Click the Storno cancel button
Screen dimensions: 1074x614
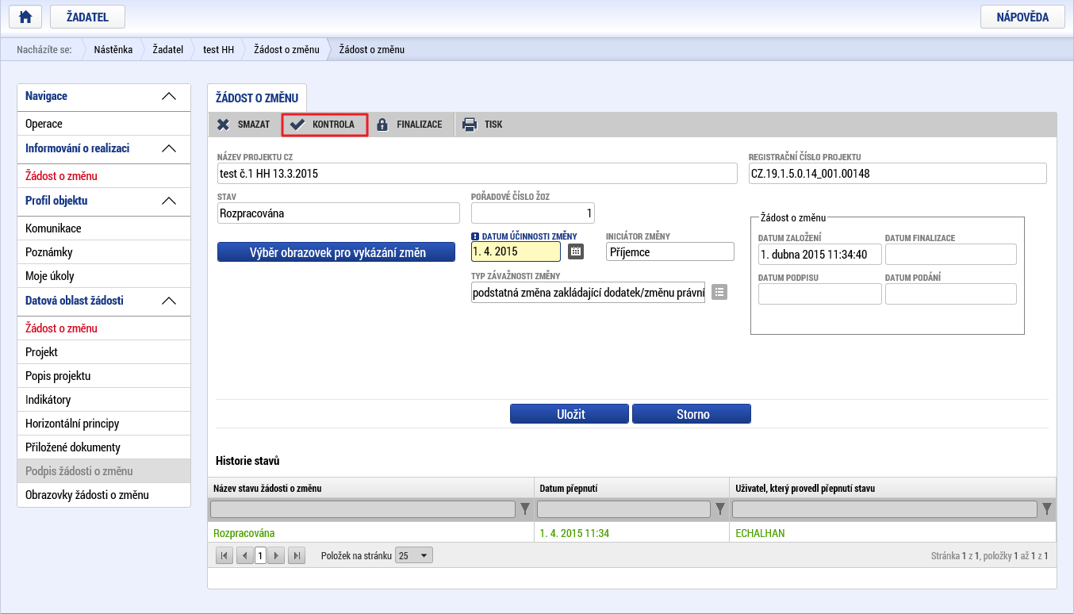coord(692,414)
